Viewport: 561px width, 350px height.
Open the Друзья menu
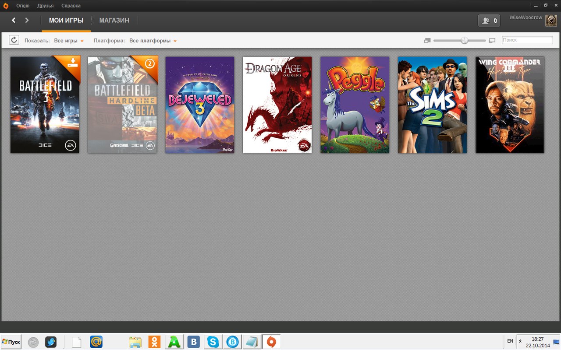pyautogui.click(x=46, y=6)
